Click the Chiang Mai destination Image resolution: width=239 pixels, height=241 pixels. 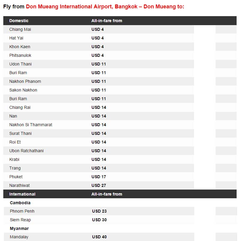coord(20,29)
